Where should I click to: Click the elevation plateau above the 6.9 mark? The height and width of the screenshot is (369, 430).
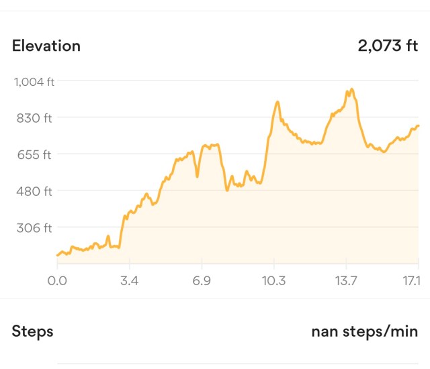pyautogui.click(x=210, y=145)
